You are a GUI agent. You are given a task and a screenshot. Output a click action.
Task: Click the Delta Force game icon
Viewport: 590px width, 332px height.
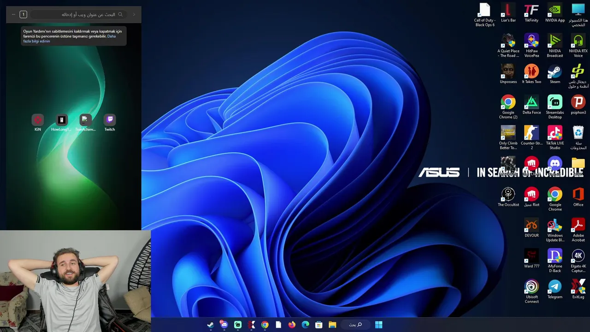click(x=531, y=105)
